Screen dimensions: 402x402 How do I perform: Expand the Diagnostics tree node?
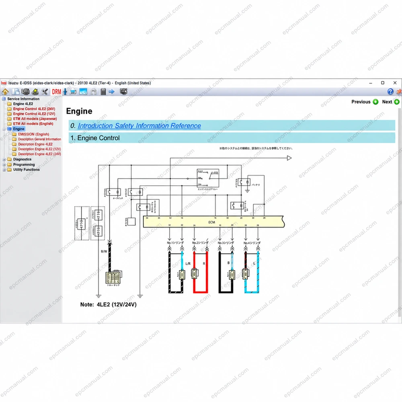(x=4, y=160)
